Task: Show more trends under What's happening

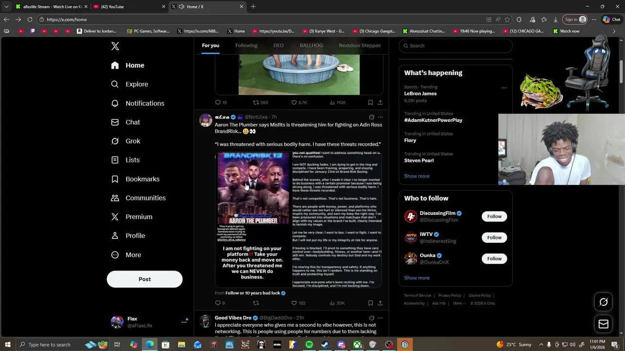Action: [417, 176]
